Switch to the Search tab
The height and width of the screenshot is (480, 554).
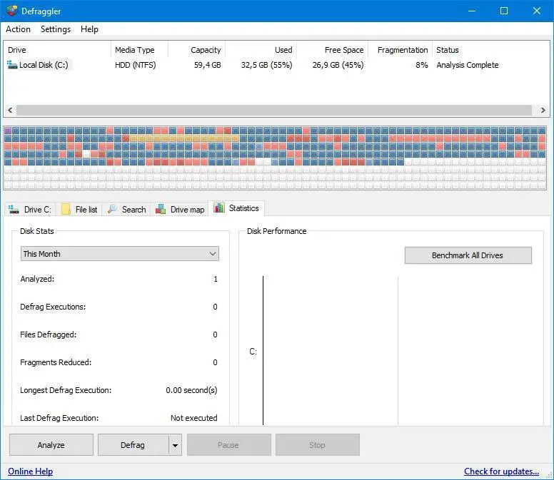126,209
